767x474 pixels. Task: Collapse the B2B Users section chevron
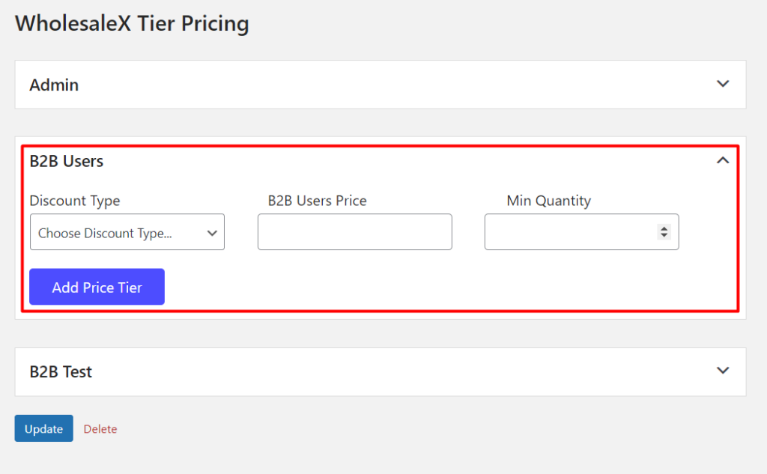click(723, 160)
